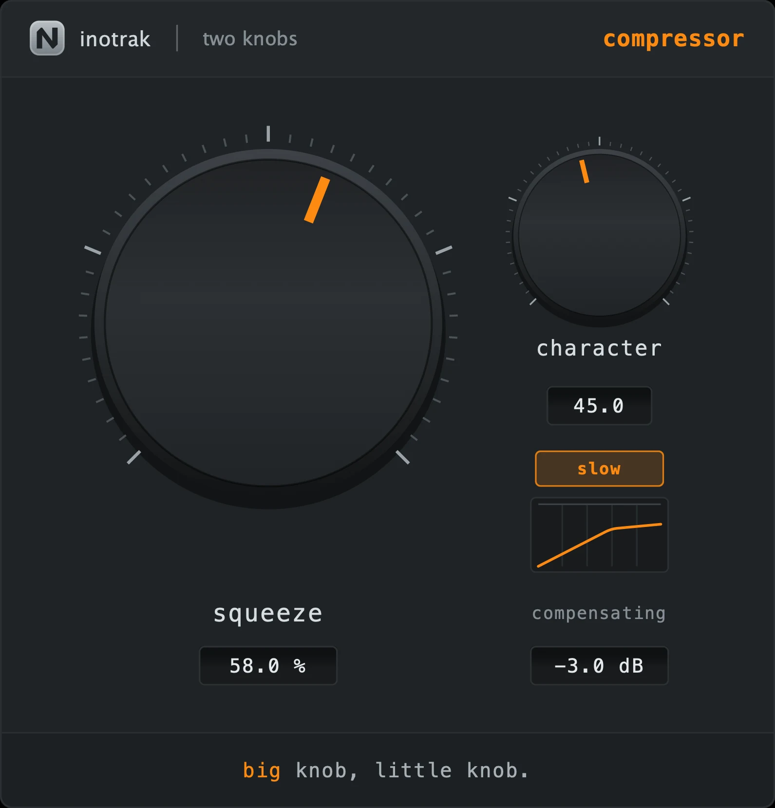Click the "big knob, little knob." tagline

386,771
